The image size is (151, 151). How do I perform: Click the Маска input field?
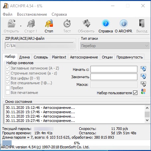114,85
